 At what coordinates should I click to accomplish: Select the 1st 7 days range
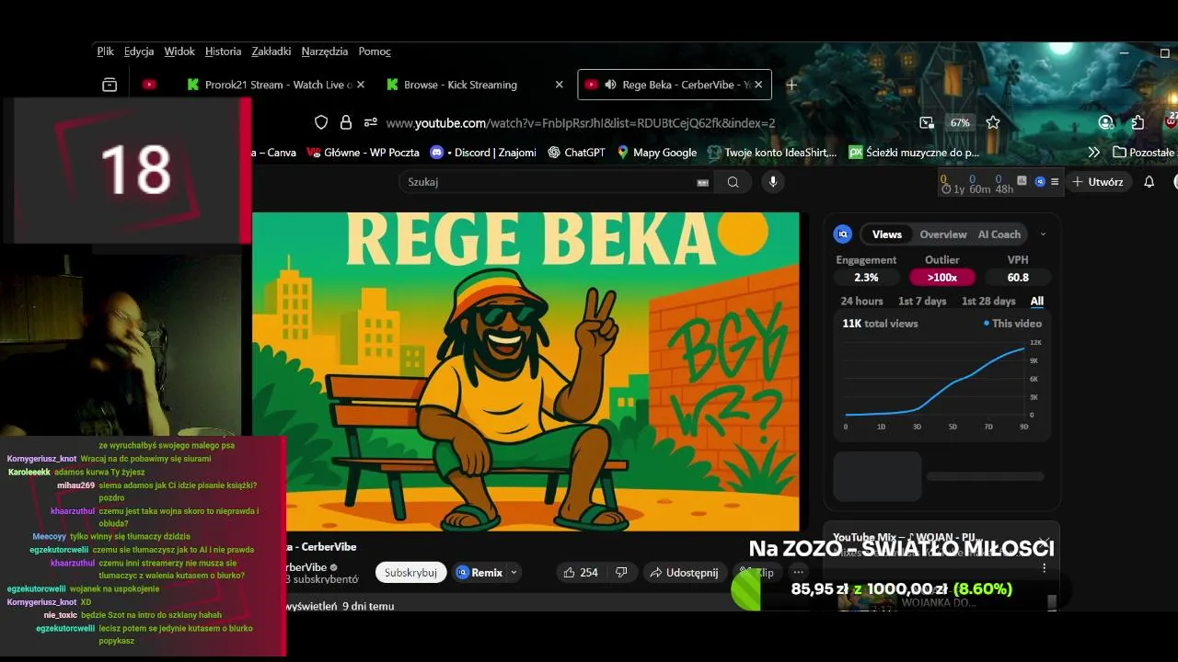(922, 302)
